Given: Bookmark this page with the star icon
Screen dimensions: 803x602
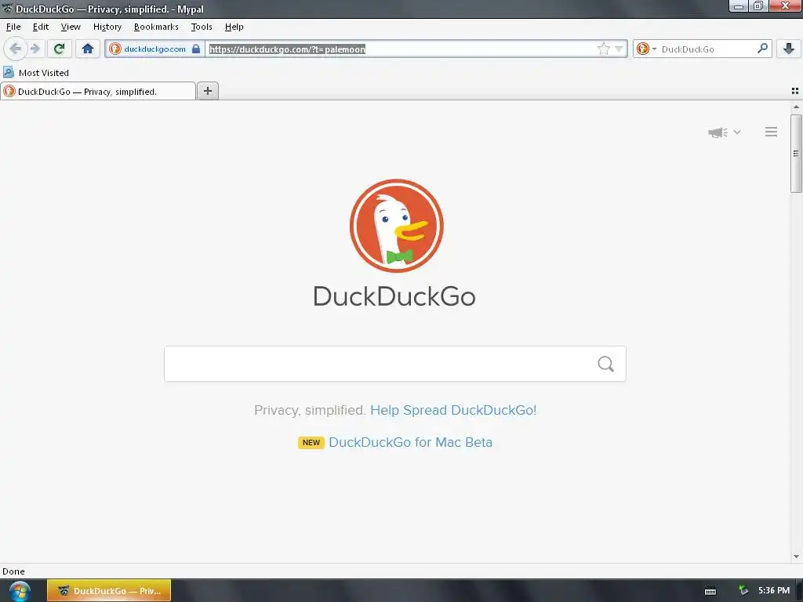Looking at the screenshot, I should [603, 49].
